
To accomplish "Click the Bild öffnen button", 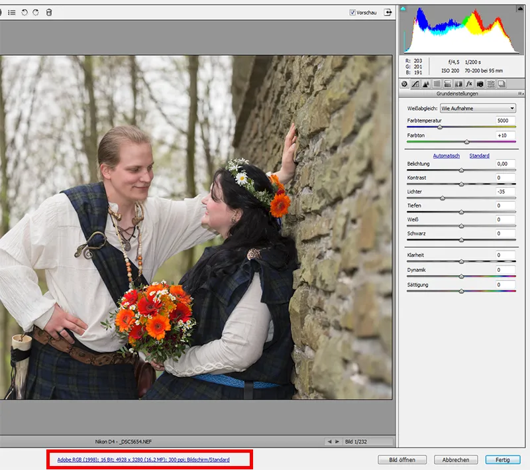I will coord(403,459).
